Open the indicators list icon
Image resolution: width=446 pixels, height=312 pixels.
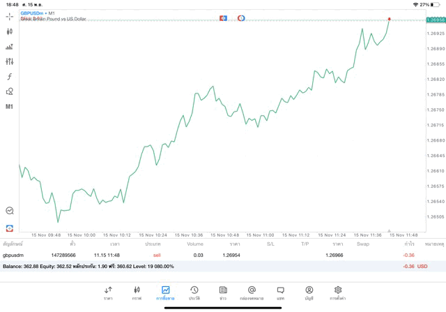pos(10,47)
